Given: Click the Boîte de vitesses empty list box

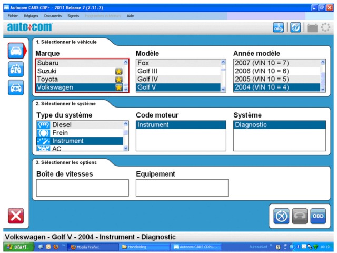Looking at the screenshot, I should (x=83, y=188).
